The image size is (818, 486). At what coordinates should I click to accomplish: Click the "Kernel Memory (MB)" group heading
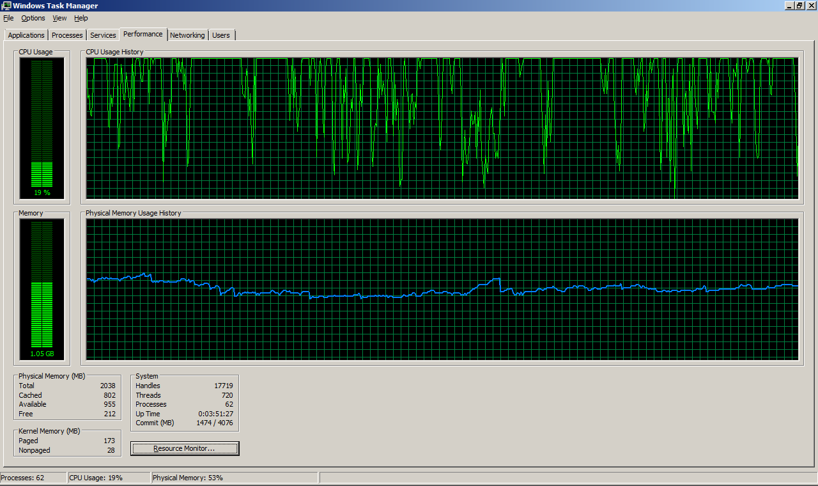pyautogui.click(x=49, y=431)
